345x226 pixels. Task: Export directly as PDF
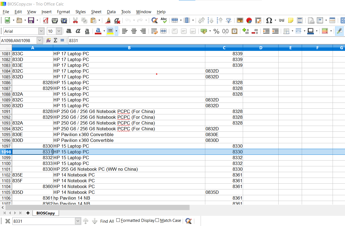45,20
